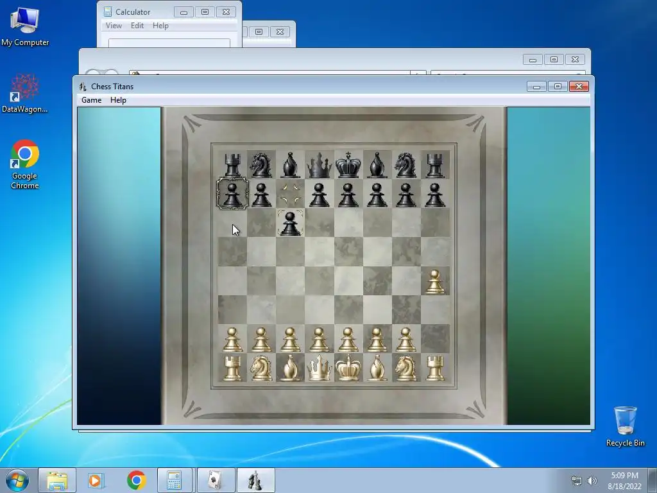
Task: Click the volume speaker tray icon
Action: 592,481
